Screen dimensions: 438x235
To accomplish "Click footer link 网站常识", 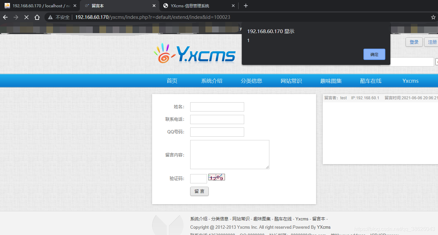I will 241,219.
